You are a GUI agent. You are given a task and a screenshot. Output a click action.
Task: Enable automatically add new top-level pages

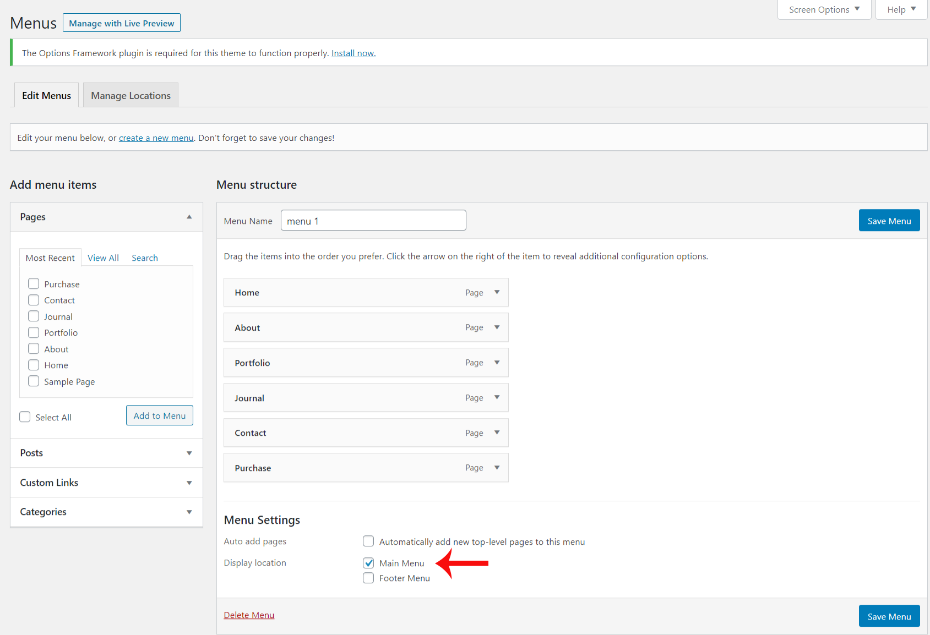(x=368, y=541)
